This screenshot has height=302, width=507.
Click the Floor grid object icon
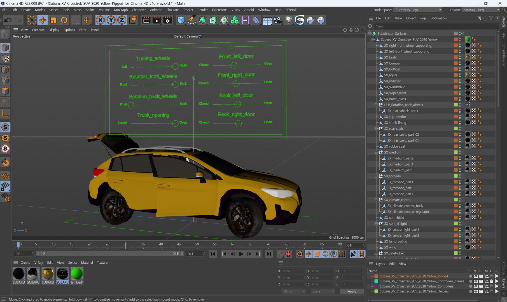[x=267, y=20]
